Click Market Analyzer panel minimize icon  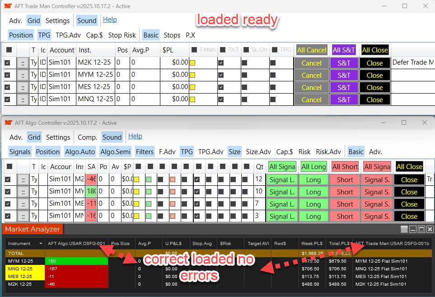click(x=413, y=229)
